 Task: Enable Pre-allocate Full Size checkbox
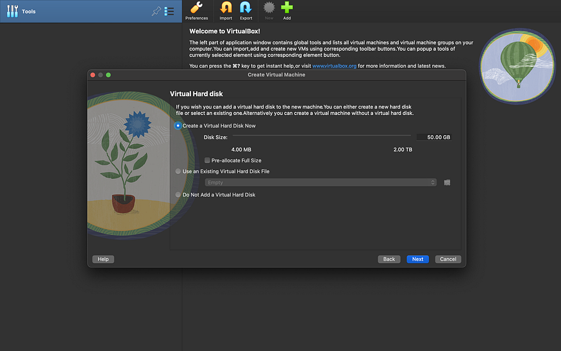[207, 160]
